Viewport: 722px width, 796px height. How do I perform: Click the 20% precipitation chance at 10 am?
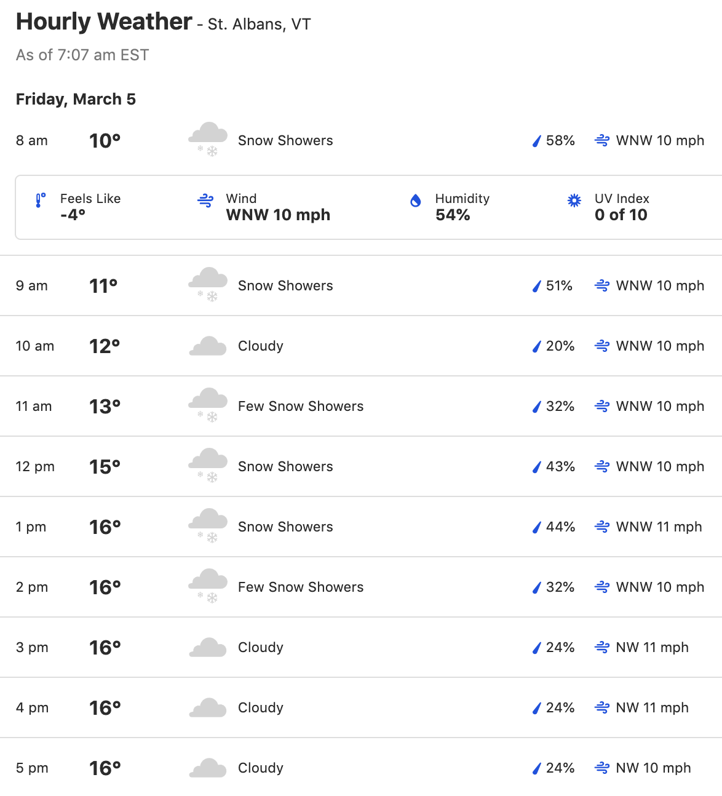pyautogui.click(x=560, y=346)
